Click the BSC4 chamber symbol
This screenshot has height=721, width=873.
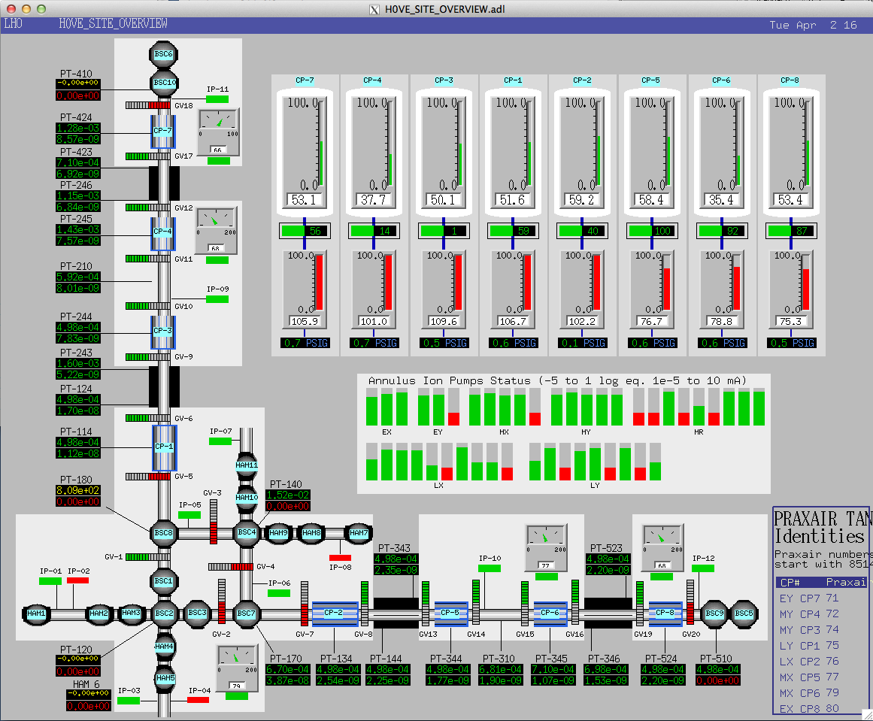[x=247, y=532]
